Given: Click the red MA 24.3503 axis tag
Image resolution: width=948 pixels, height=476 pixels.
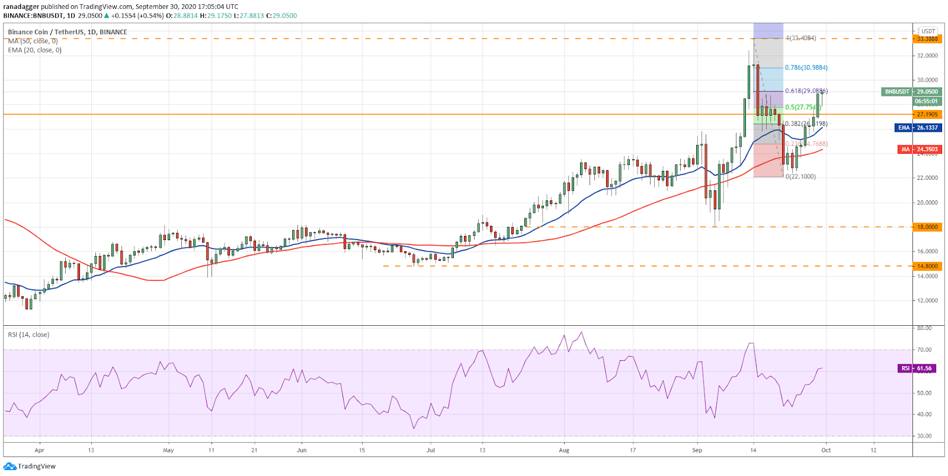Looking at the screenshot, I should tap(919, 150).
